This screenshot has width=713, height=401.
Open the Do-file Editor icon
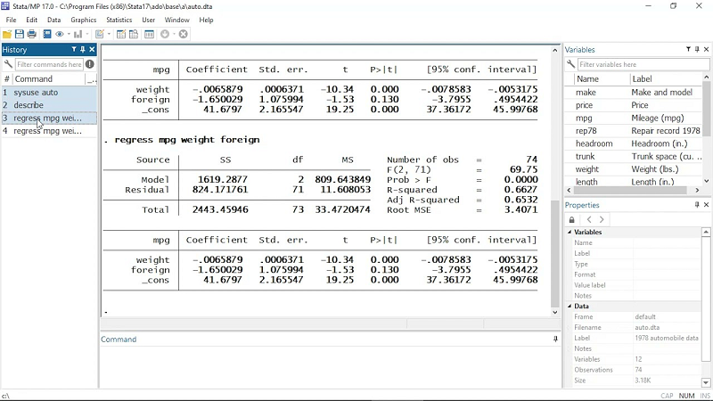click(x=101, y=34)
